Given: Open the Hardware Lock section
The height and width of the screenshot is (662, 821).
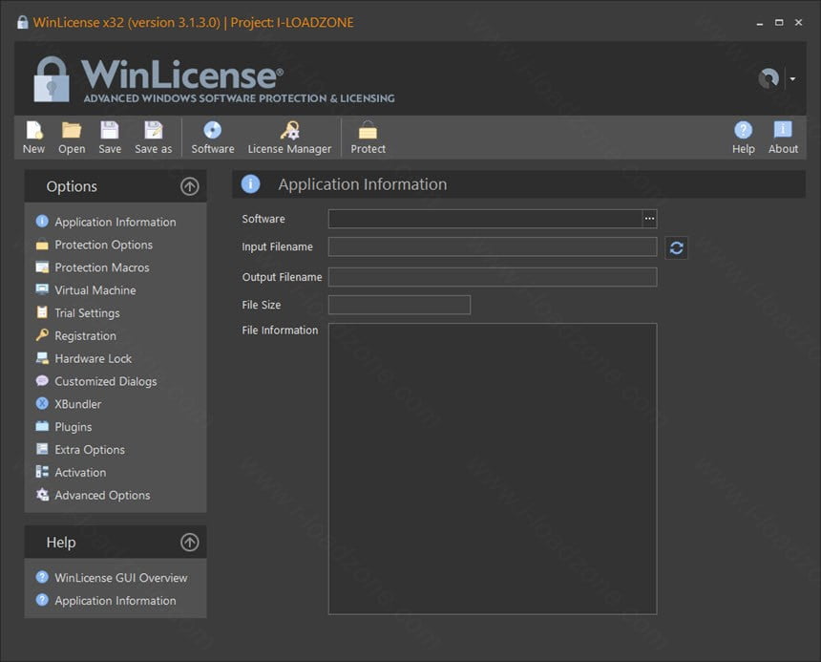Looking at the screenshot, I should pos(94,359).
